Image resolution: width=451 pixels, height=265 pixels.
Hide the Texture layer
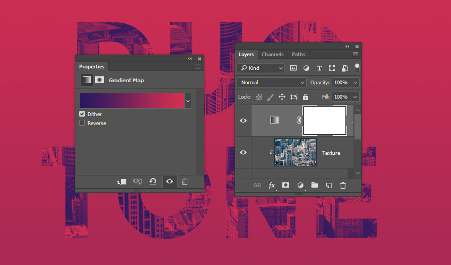coord(243,153)
